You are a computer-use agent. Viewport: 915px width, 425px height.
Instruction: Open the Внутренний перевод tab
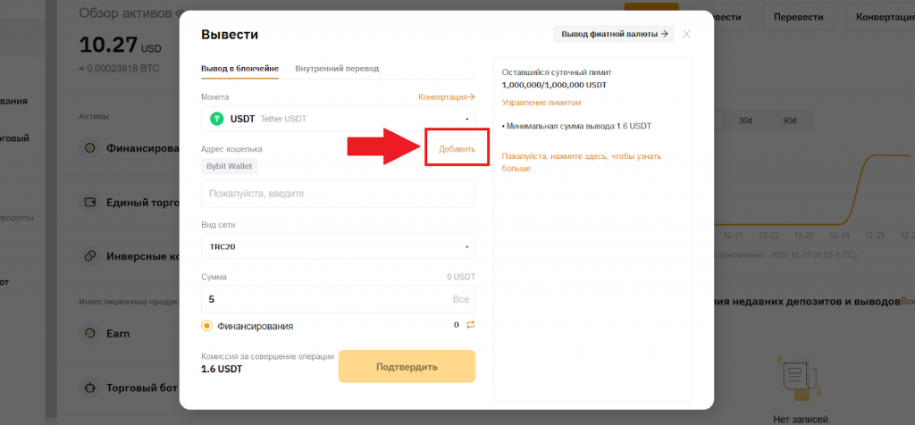(337, 68)
